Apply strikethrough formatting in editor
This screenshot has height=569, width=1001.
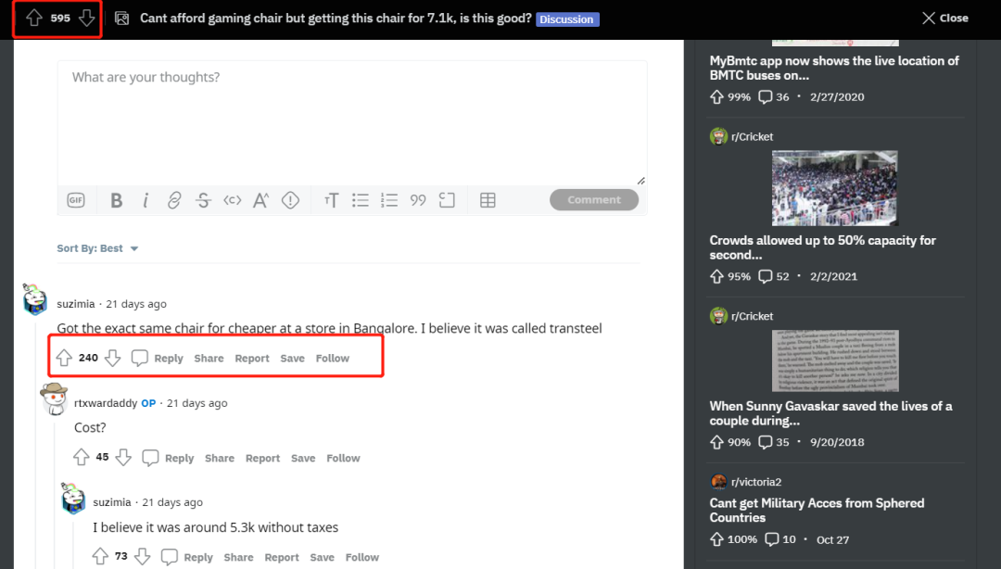(x=204, y=200)
